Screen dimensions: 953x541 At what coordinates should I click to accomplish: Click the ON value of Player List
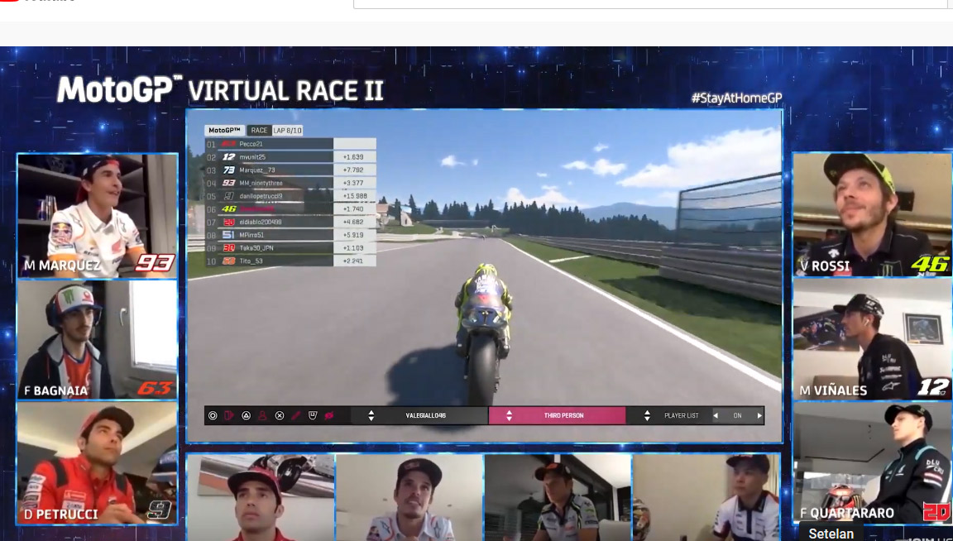coord(737,416)
